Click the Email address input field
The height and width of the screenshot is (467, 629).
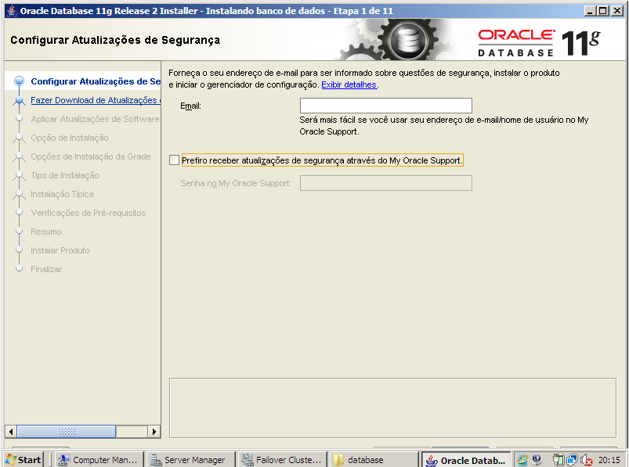point(386,106)
